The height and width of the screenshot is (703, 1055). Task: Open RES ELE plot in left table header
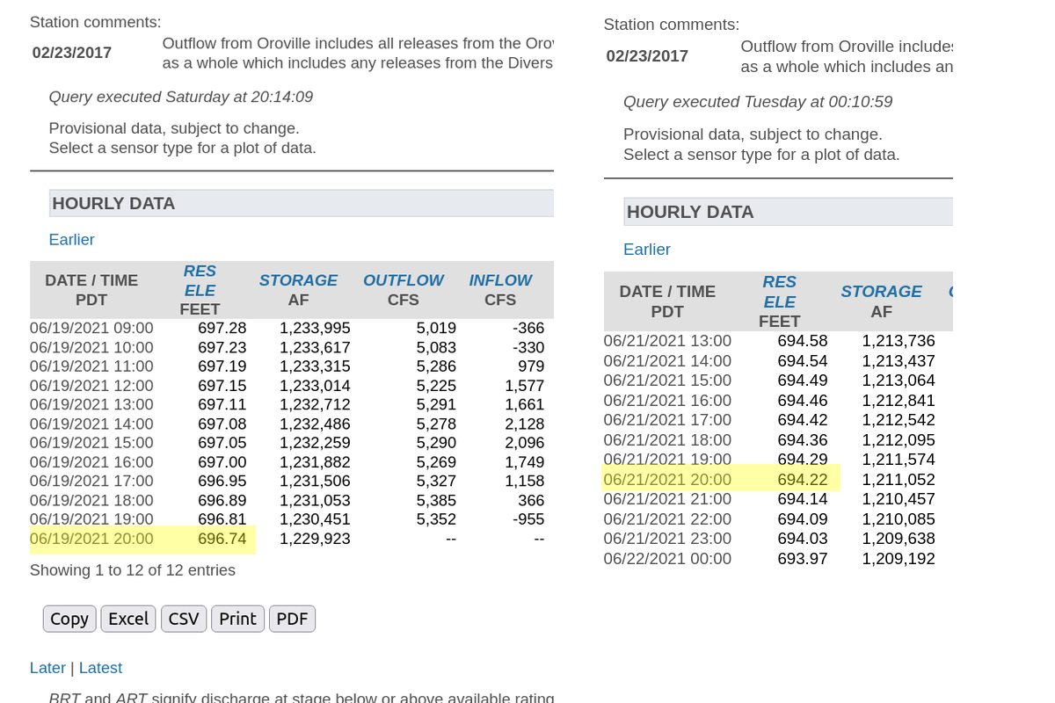coord(200,280)
